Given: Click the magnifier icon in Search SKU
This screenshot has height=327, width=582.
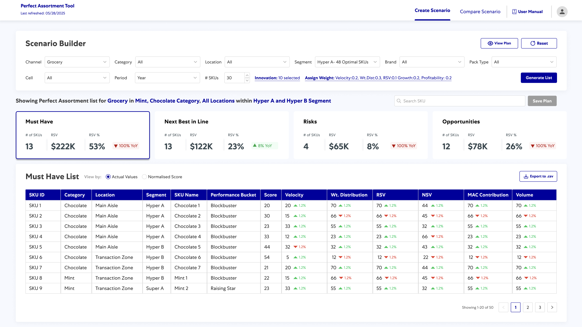Looking at the screenshot, I should [399, 101].
